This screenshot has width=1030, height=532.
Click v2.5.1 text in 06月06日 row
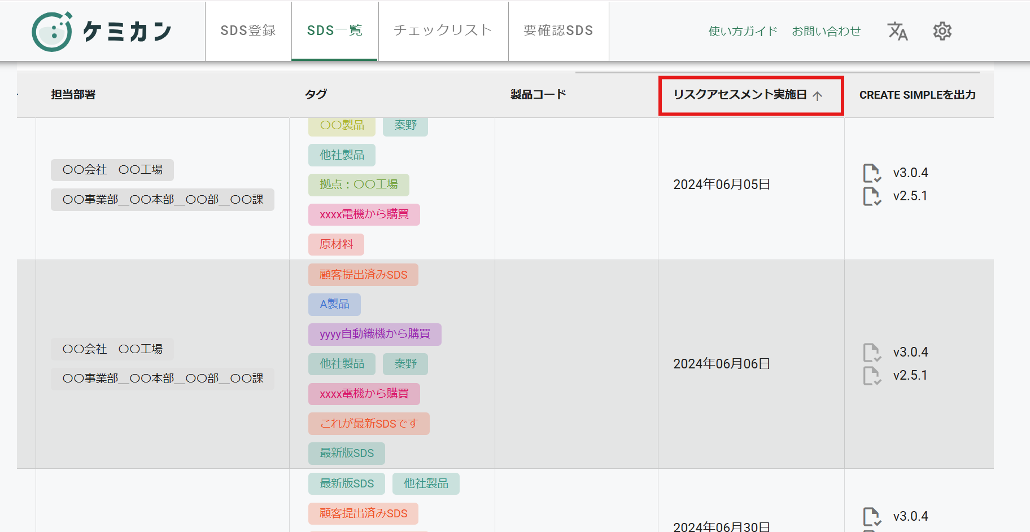pos(910,376)
